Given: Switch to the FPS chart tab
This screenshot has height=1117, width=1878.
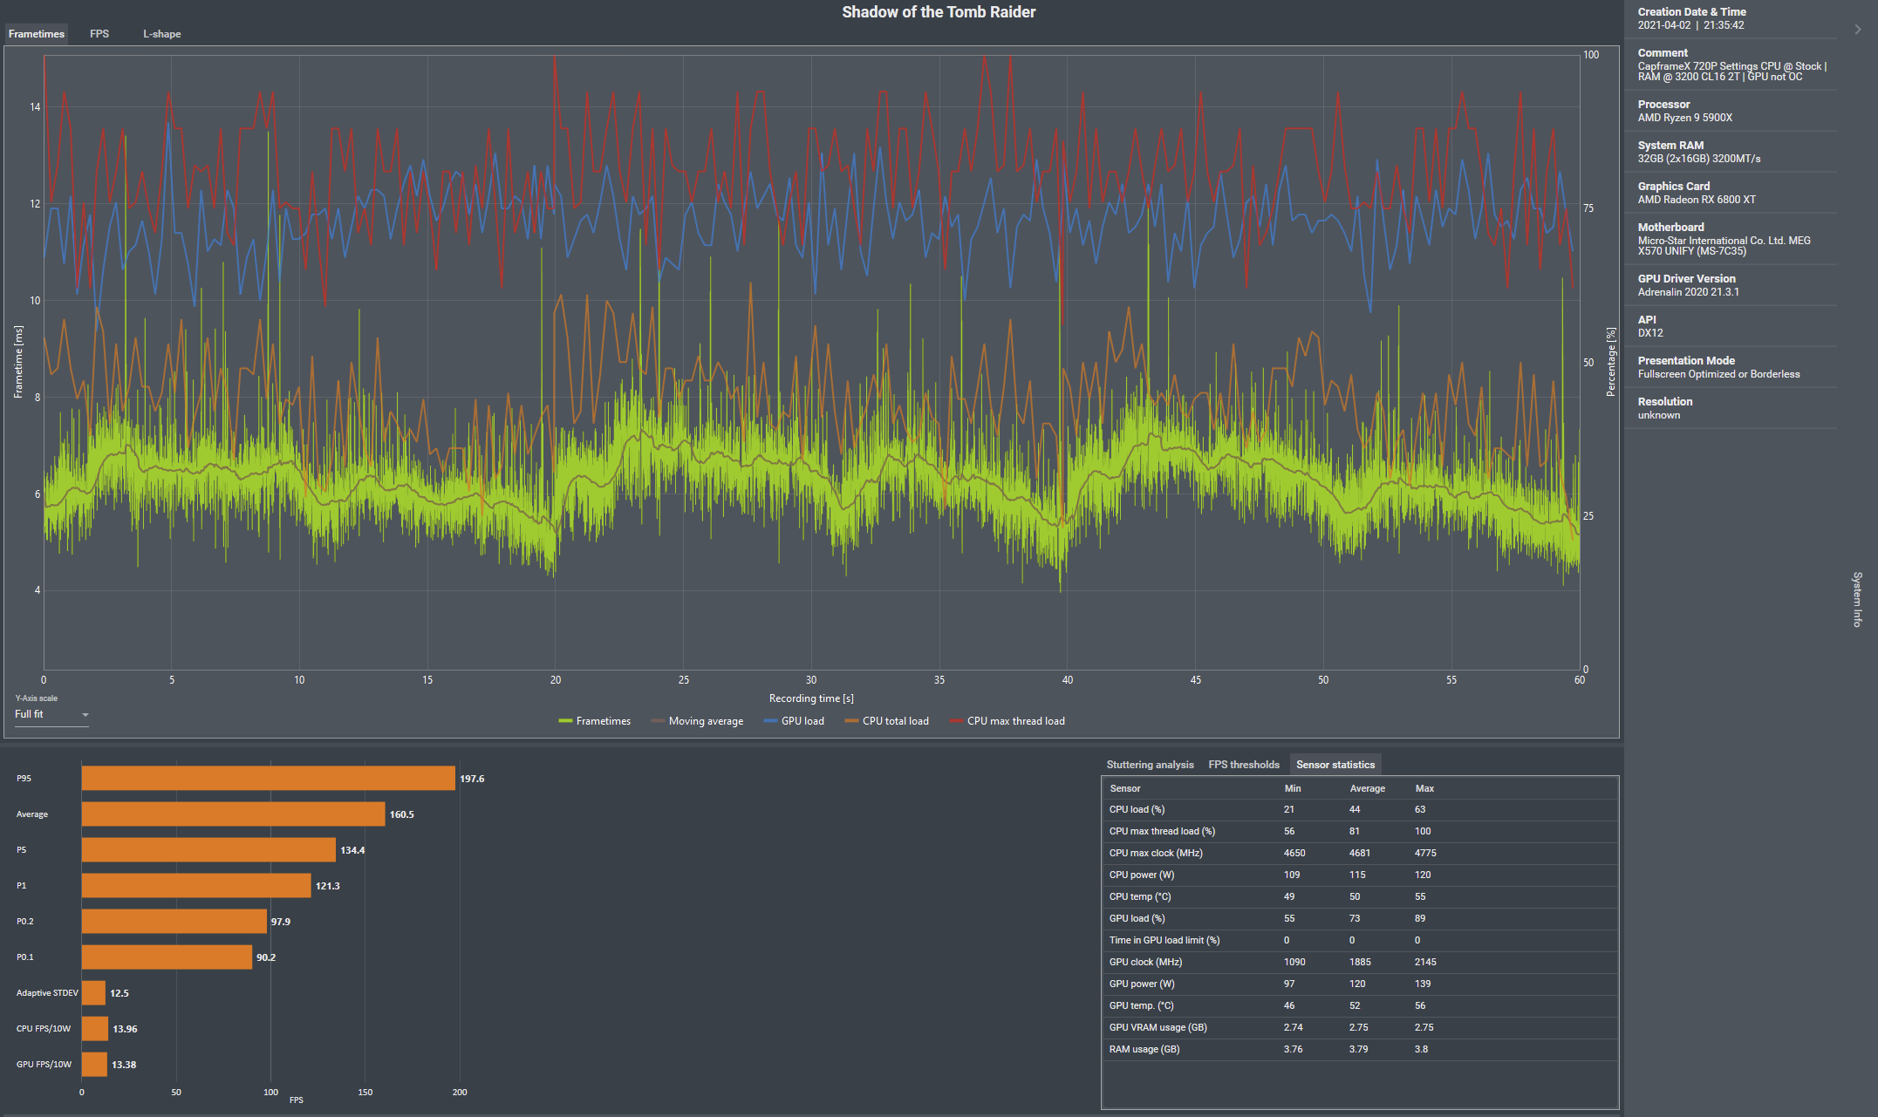Looking at the screenshot, I should pos(99,34).
